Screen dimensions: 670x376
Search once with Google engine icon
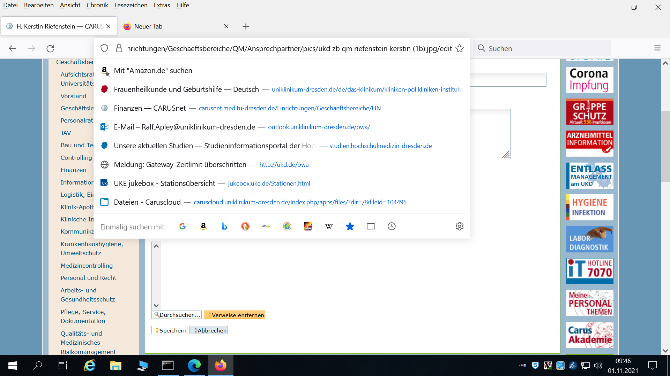click(183, 227)
